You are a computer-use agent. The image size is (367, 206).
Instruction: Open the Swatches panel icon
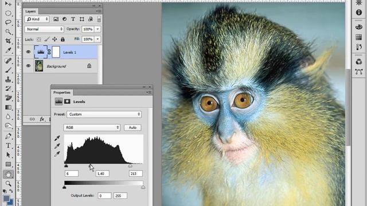click(359, 37)
